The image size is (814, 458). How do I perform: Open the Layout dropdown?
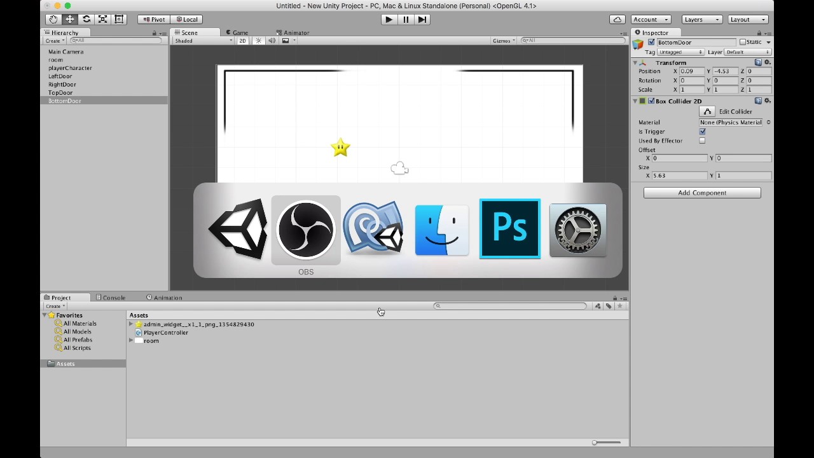(748, 20)
